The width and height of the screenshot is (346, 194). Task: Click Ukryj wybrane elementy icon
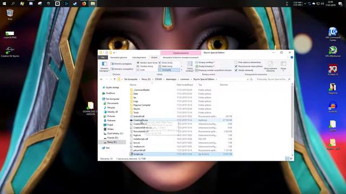pos(270,66)
